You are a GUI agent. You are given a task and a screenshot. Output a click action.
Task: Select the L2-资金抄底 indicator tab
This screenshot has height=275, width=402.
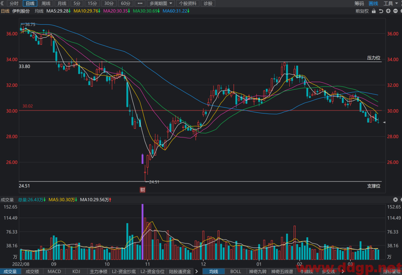[x=124, y=271]
